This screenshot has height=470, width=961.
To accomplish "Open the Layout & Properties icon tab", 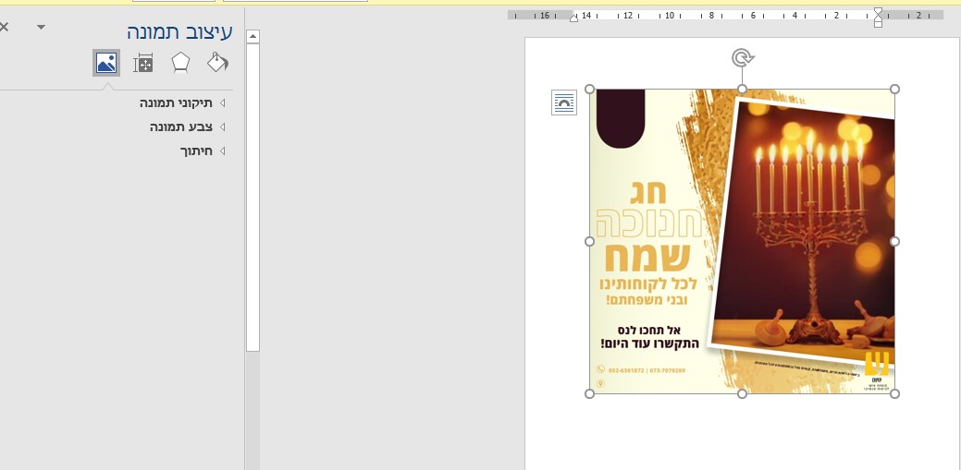I will point(142,63).
